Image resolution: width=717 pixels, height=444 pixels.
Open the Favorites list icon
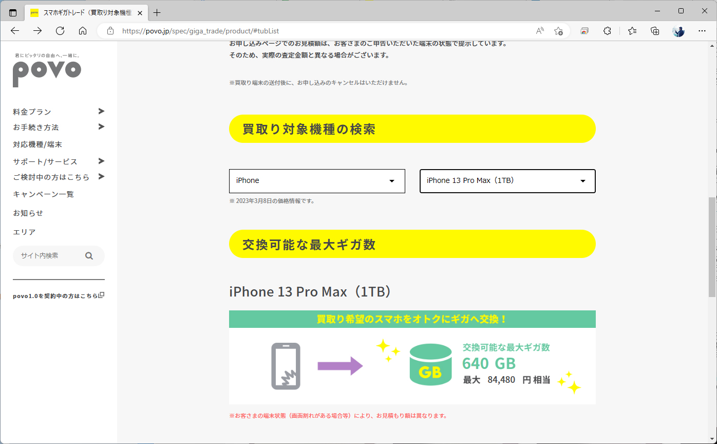(632, 31)
